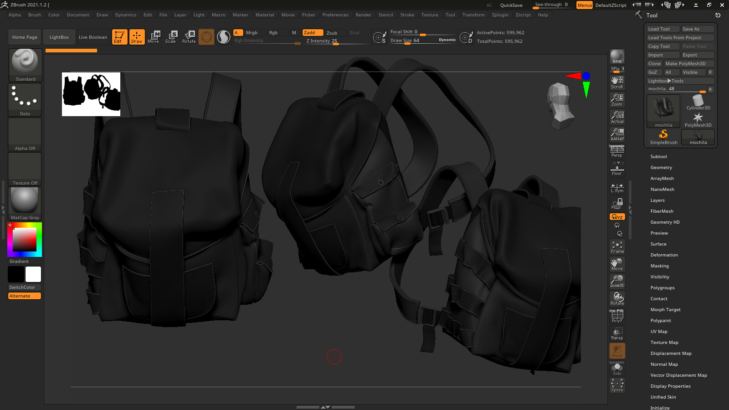Click the Local Symmetry (L.Sym) icon
This screenshot has width=729, height=410.
(x=617, y=187)
